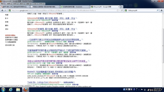The height and width of the screenshot is (92, 164).
Task: Click the input method A indicator in tray
Action: pos(127,89)
